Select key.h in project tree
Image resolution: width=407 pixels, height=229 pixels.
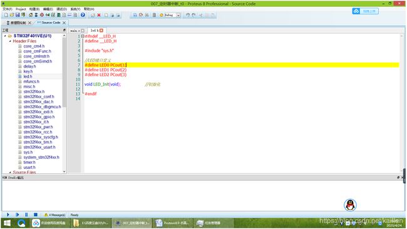(x=28, y=71)
